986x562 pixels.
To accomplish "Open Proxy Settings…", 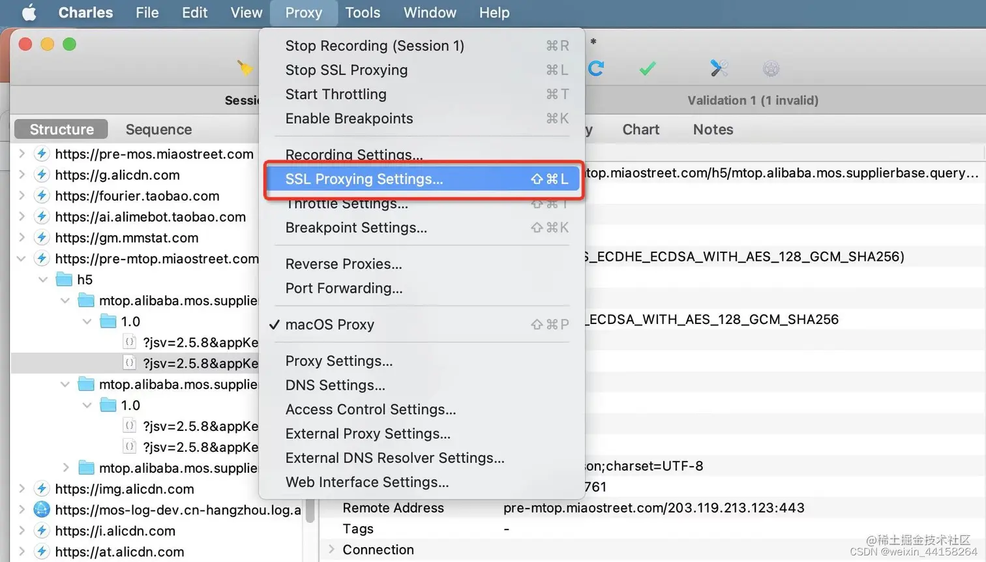I will 421,361.
